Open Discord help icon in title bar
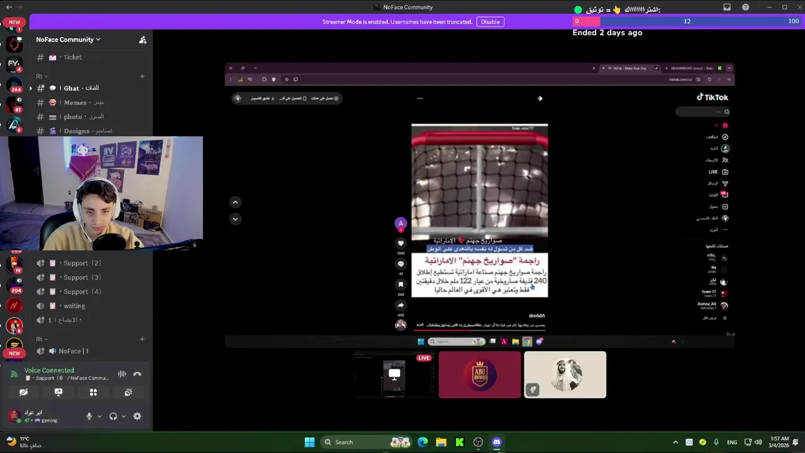Viewport: 805px width, 453px height. tap(745, 7)
